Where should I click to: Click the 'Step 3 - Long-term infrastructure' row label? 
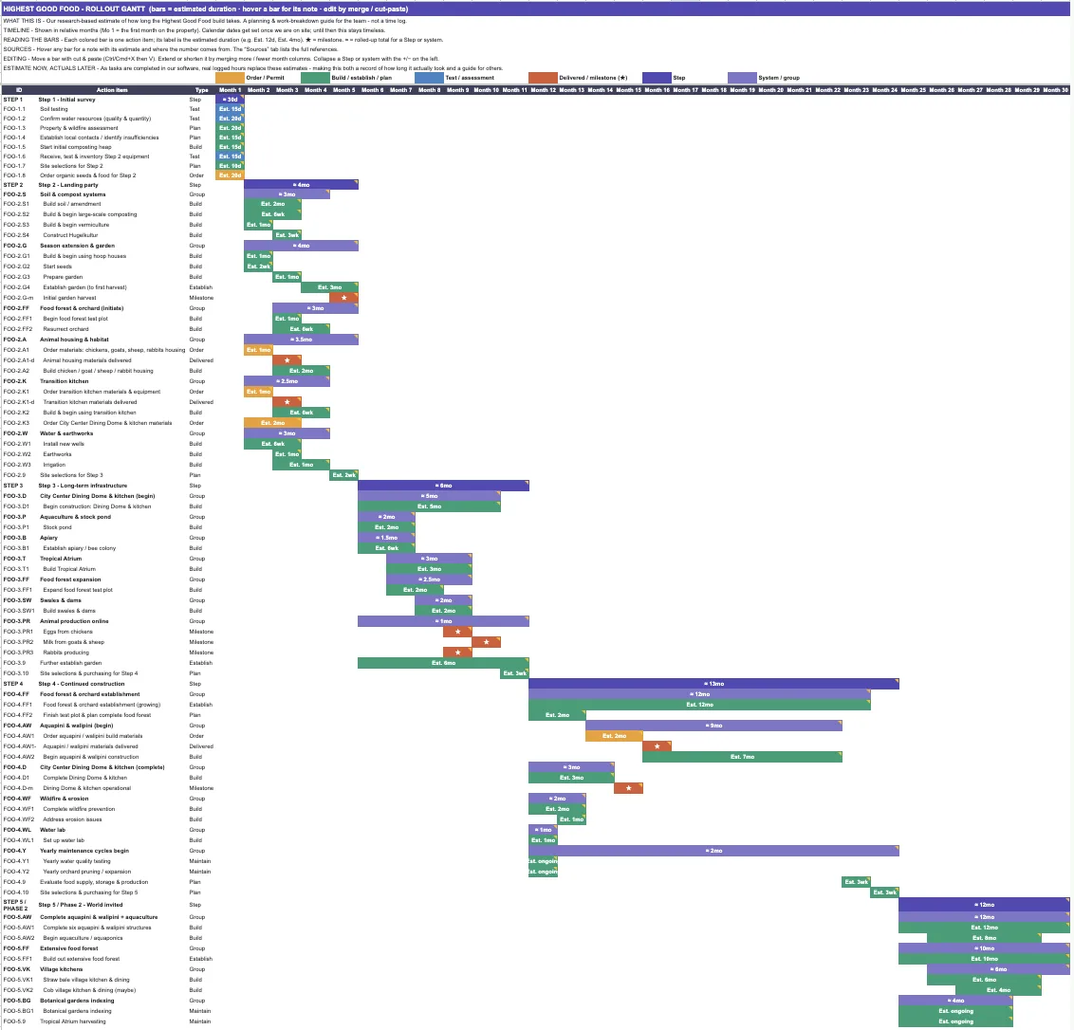click(83, 486)
